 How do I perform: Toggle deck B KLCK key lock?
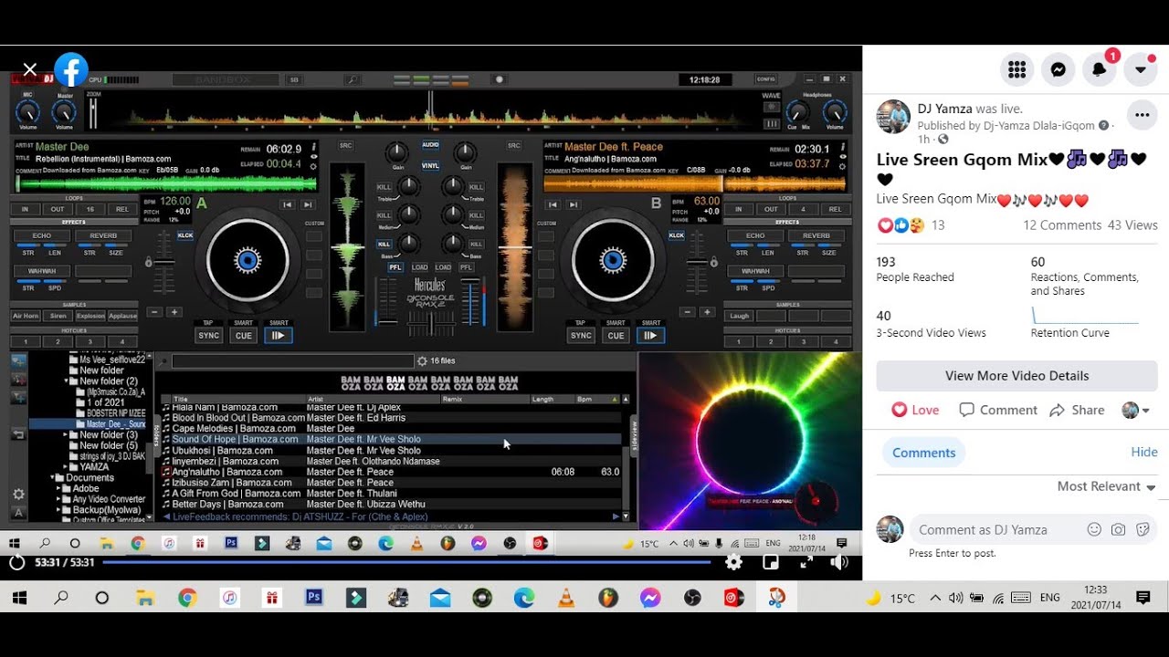point(676,235)
